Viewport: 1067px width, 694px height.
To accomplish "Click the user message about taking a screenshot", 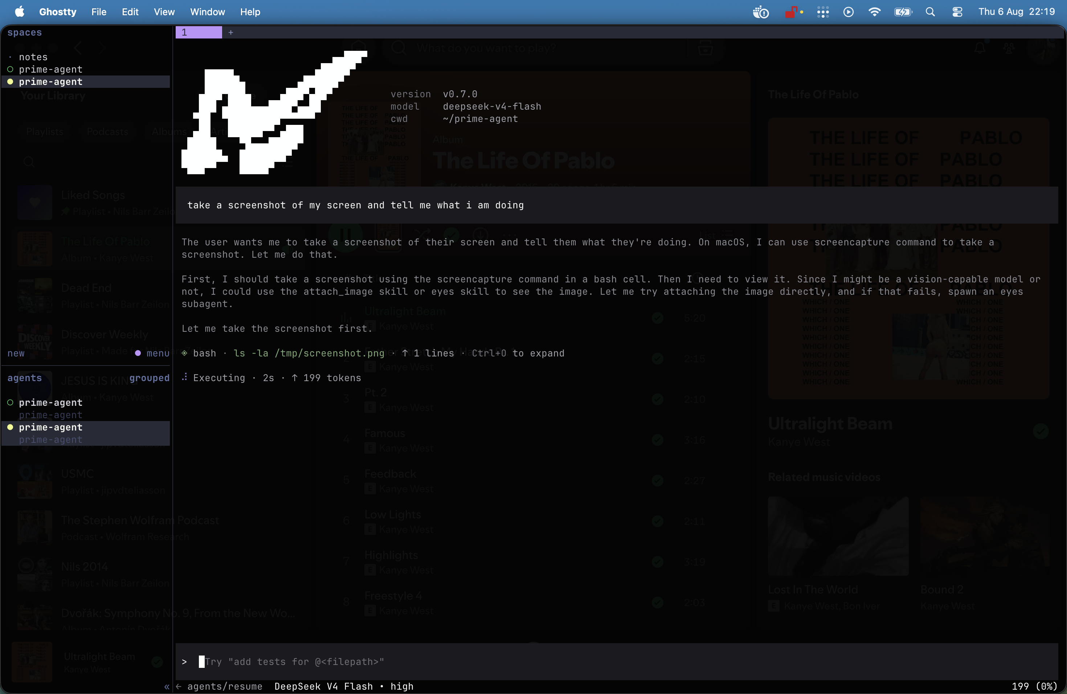I will pyautogui.click(x=617, y=205).
